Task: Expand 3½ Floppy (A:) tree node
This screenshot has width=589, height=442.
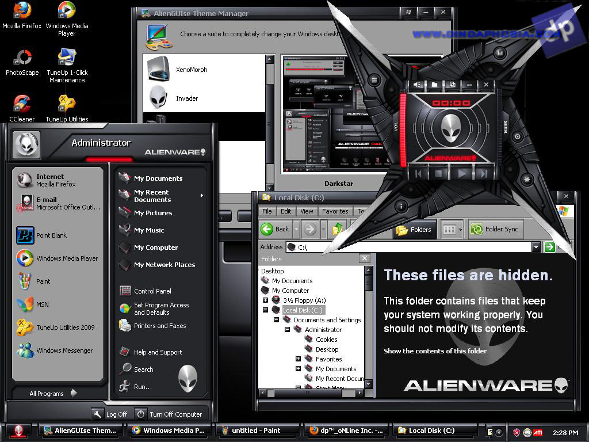Action: (x=266, y=300)
